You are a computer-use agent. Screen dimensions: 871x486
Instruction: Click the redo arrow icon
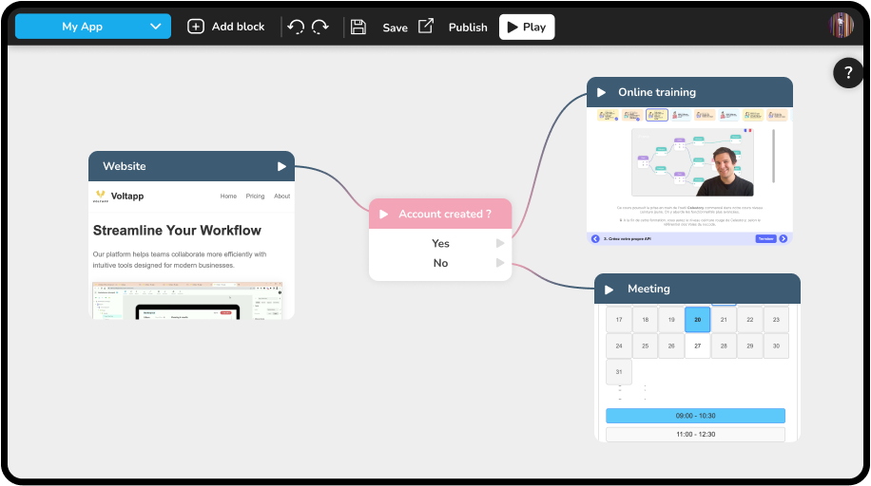point(319,27)
